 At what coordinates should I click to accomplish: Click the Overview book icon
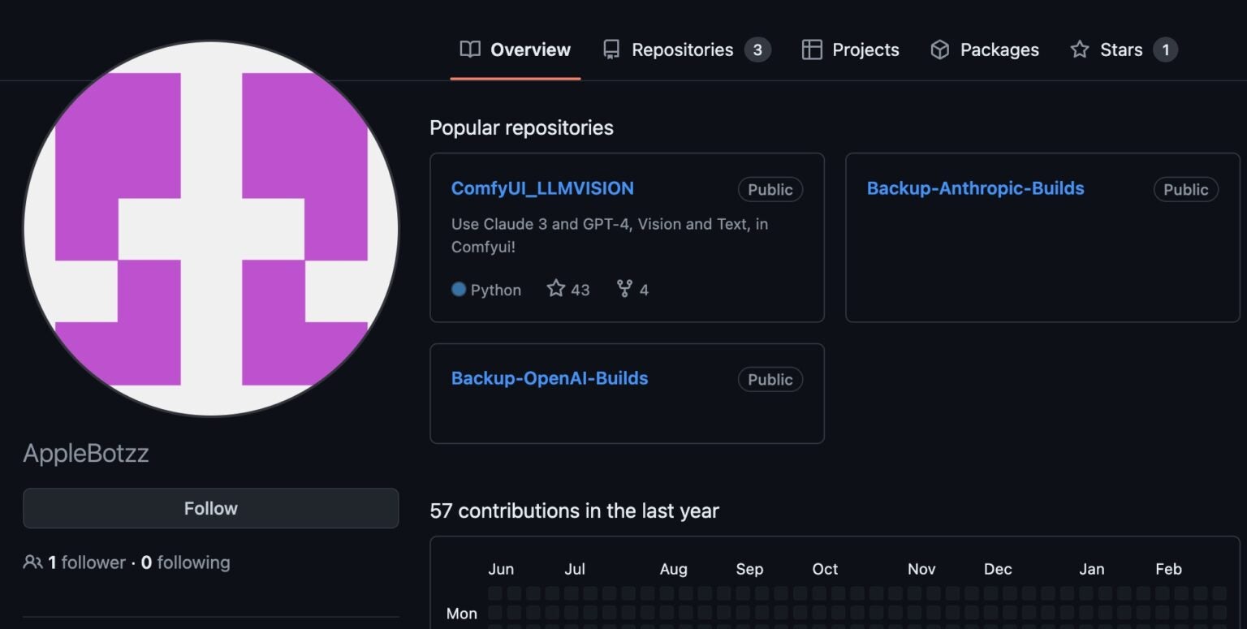coord(469,50)
